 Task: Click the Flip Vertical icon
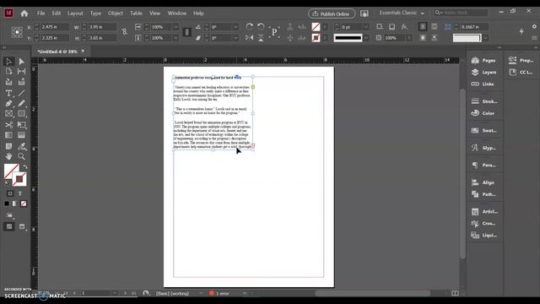point(261,37)
